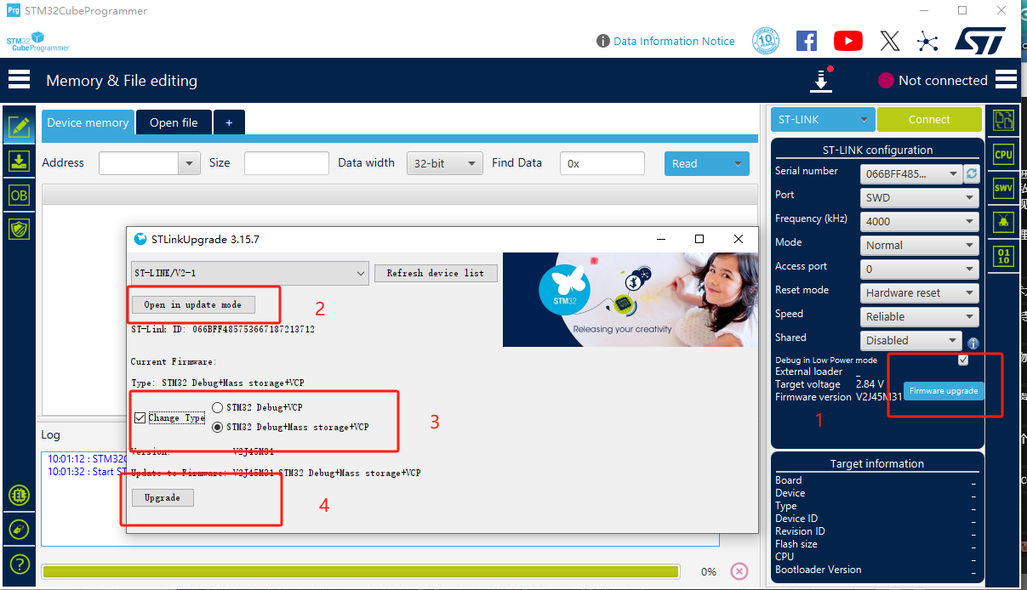
Task: Click the green Connect button
Action: coord(929,120)
